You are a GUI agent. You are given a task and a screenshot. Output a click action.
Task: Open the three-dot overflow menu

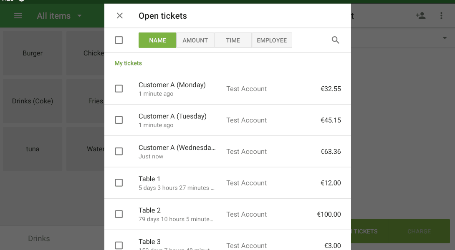pyautogui.click(x=441, y=16)
